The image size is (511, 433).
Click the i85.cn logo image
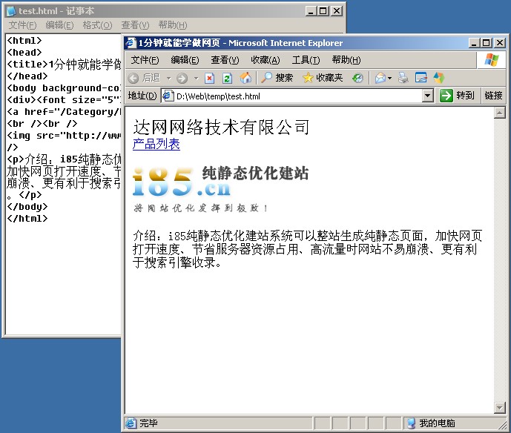pyautogui.click(x=220, y=189)
